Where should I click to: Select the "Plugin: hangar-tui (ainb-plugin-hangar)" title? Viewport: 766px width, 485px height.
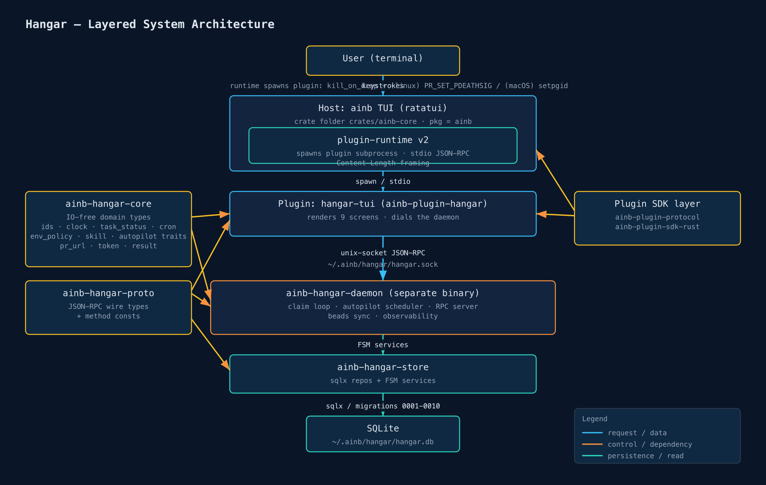click(x=383, y=204)
